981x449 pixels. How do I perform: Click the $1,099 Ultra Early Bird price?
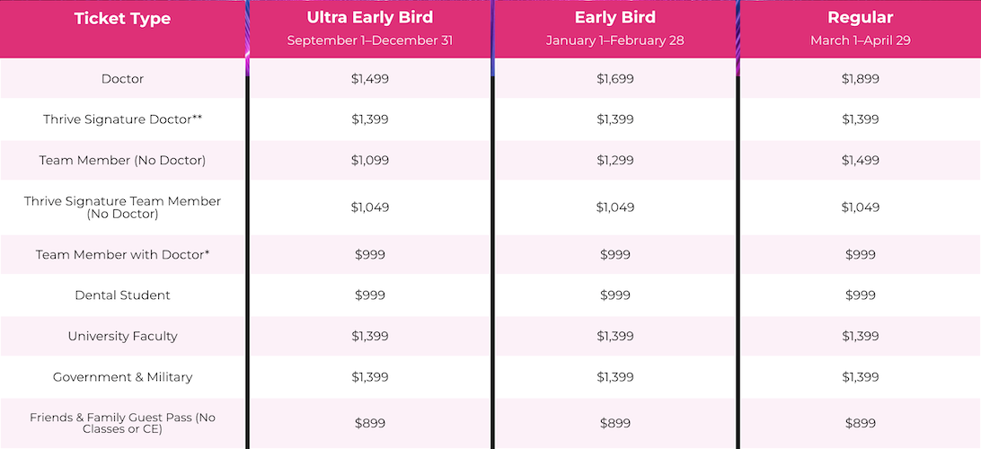click(x=370, y=160)
